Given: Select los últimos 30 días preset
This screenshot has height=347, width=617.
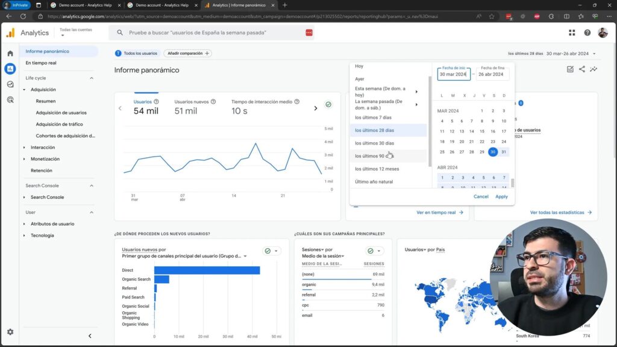Looking at the screenshot, I should tap(388, 143).
